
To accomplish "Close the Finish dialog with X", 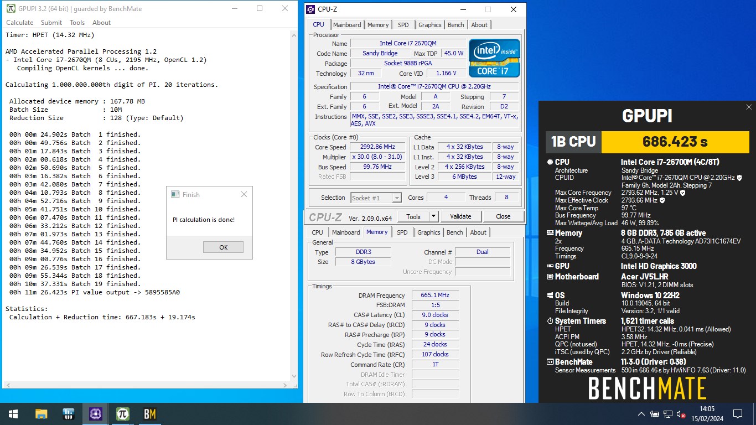I will pos(244,194).
